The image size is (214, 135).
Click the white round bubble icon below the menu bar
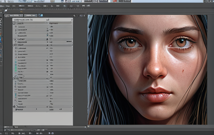(6, 11)
